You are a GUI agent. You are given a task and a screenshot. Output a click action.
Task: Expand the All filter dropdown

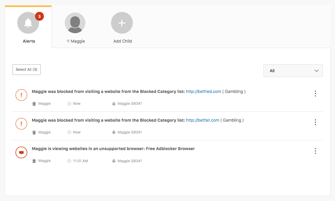(x=293, y=71)
